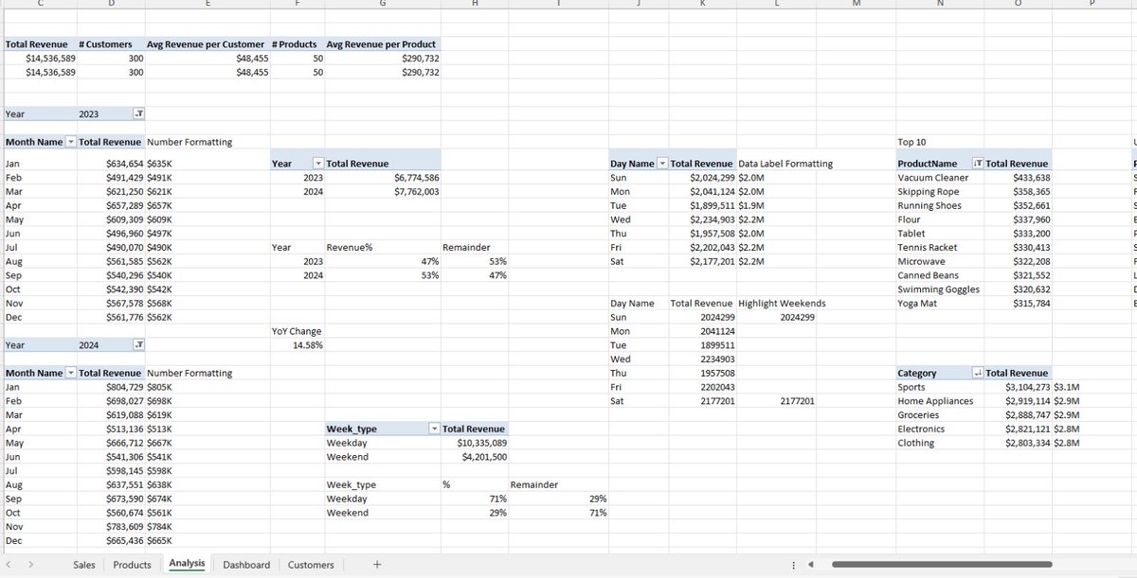Select the '# Customers' header cell

point(111,44)
